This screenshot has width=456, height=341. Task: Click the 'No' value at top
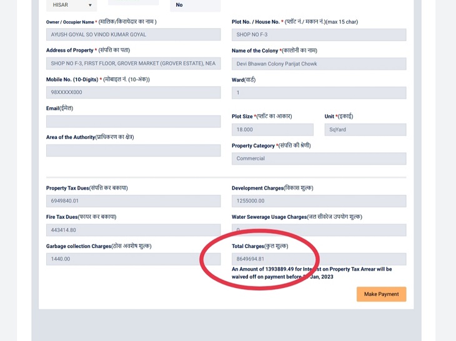tap(179, 4)
